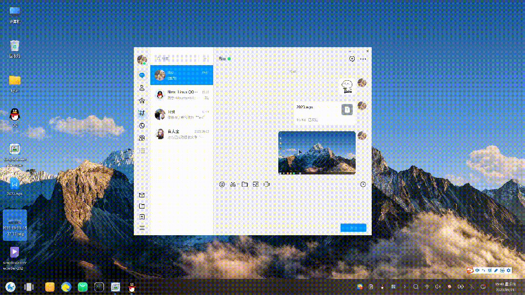The height and width of the screenshot is (295, 525).
Task: Open the contacts icon in QQ sidebar
Action: click(x=142, y=88)
